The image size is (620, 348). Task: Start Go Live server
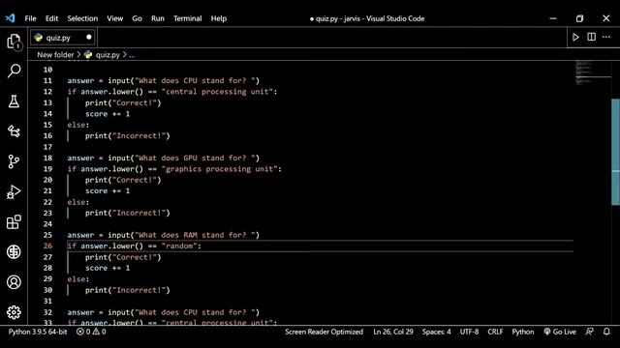[x=560, y=332]
